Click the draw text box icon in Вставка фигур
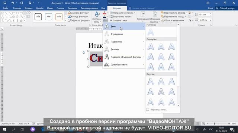Image resolution: width=238 pixels, height=133 pixels. [x=28, y=16]
